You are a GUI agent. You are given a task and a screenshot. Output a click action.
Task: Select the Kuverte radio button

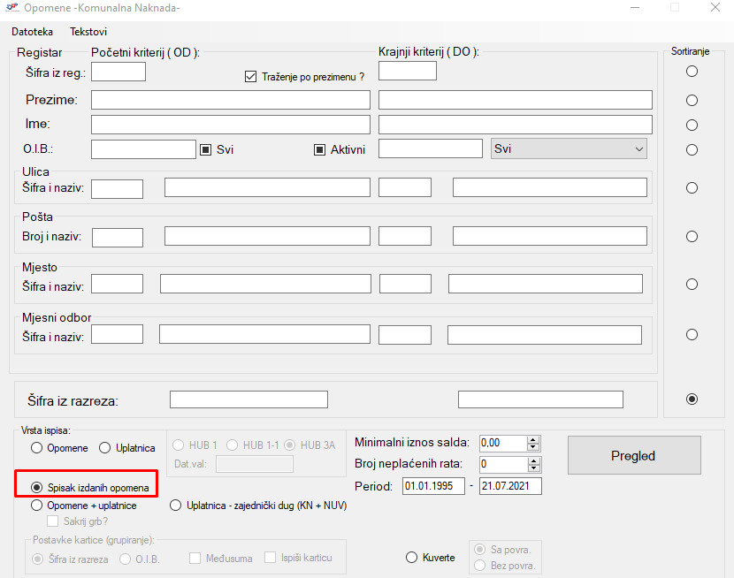411,558
